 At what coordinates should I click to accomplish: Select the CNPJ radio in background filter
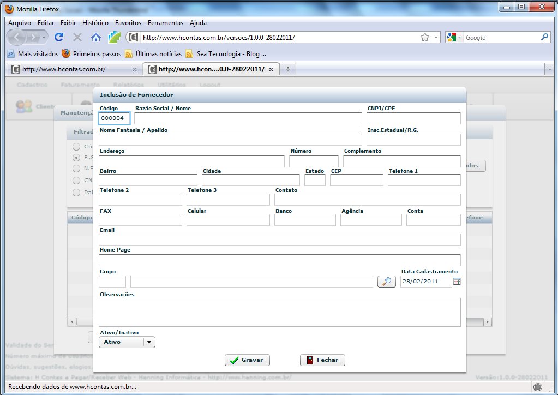click(76, 181)
